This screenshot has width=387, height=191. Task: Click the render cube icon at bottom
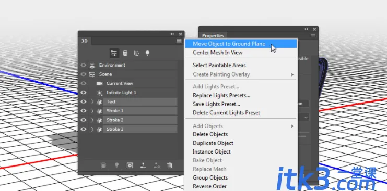tap(130, 165)
